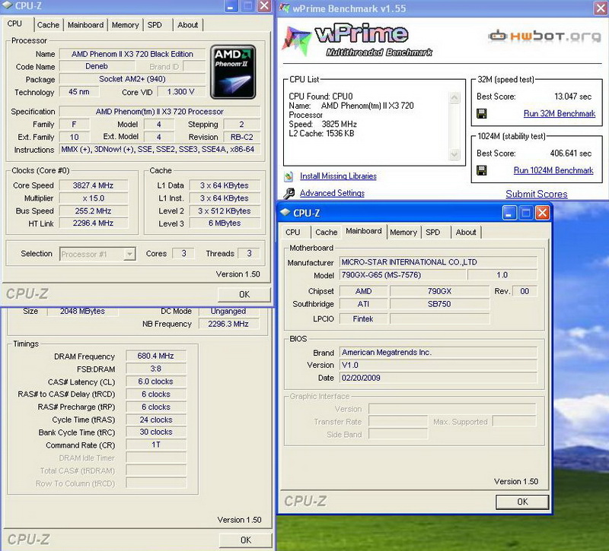This screenshot has height=551, width=609.
Task: Minimize the Mainboard CPU-Z window
Action: pos(509,213)
